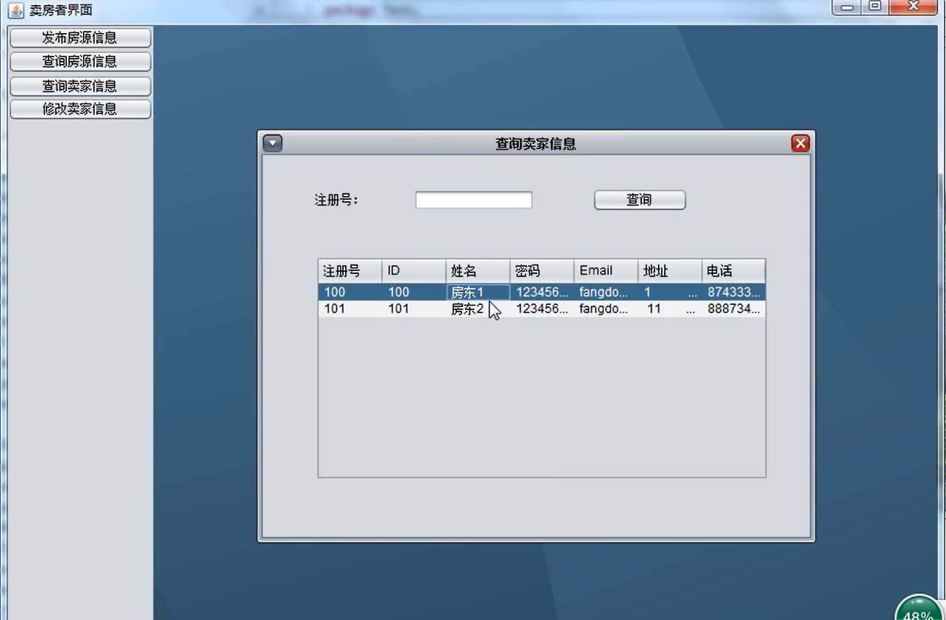Click the 查询 search button
Screen dimensions: 946x620
pyautogui.click(x=640, y=200)
